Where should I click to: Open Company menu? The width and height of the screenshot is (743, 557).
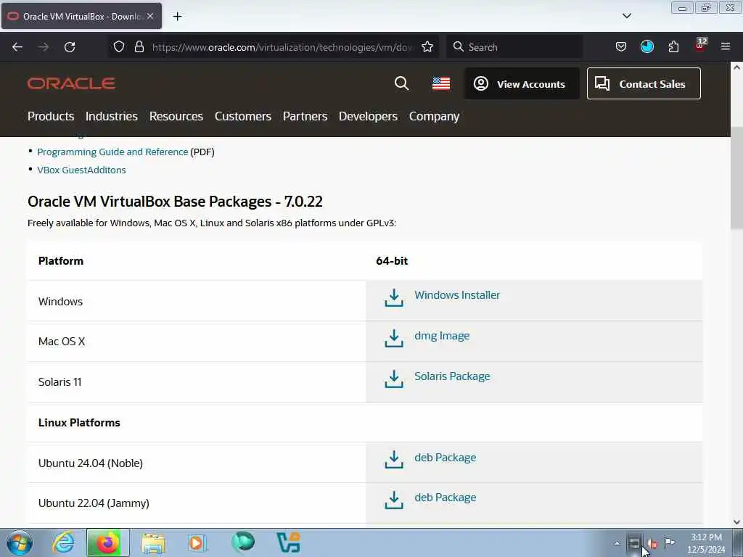point(435,117)
